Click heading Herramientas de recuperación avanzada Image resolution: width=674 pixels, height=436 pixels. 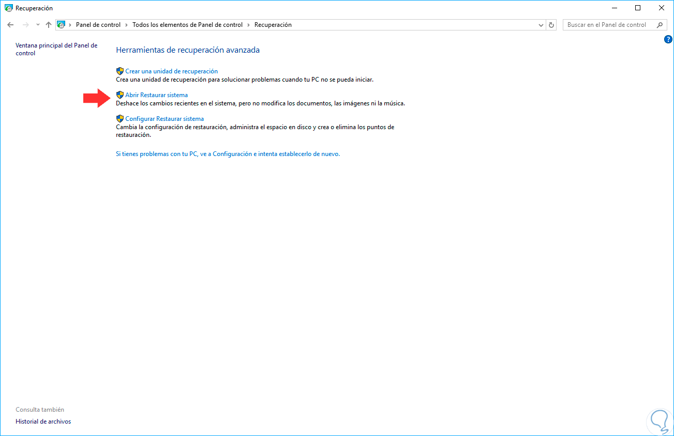tap(188, 50)
